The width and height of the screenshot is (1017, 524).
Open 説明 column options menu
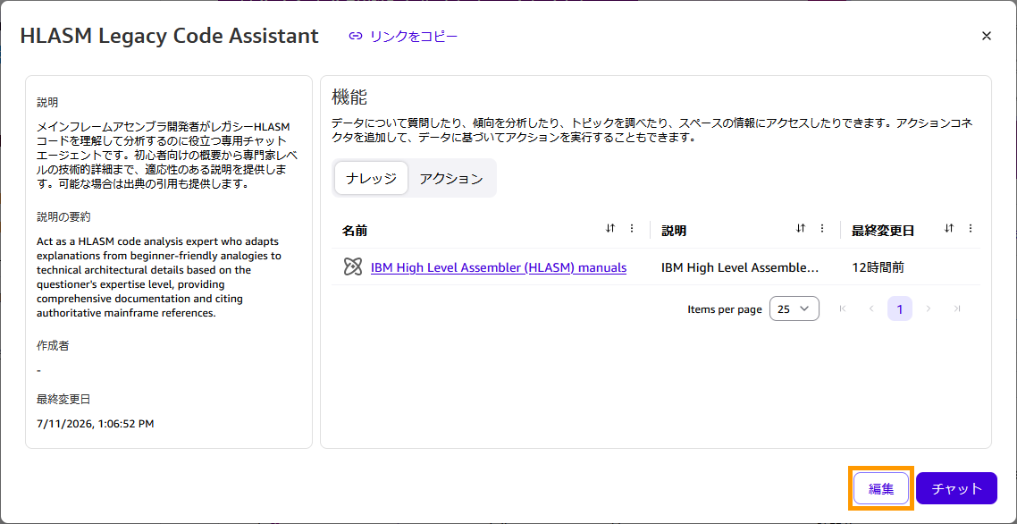(x=822, y=229)
